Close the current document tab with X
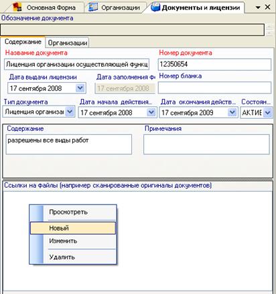276x294 pixels. (x=267, y=7)
